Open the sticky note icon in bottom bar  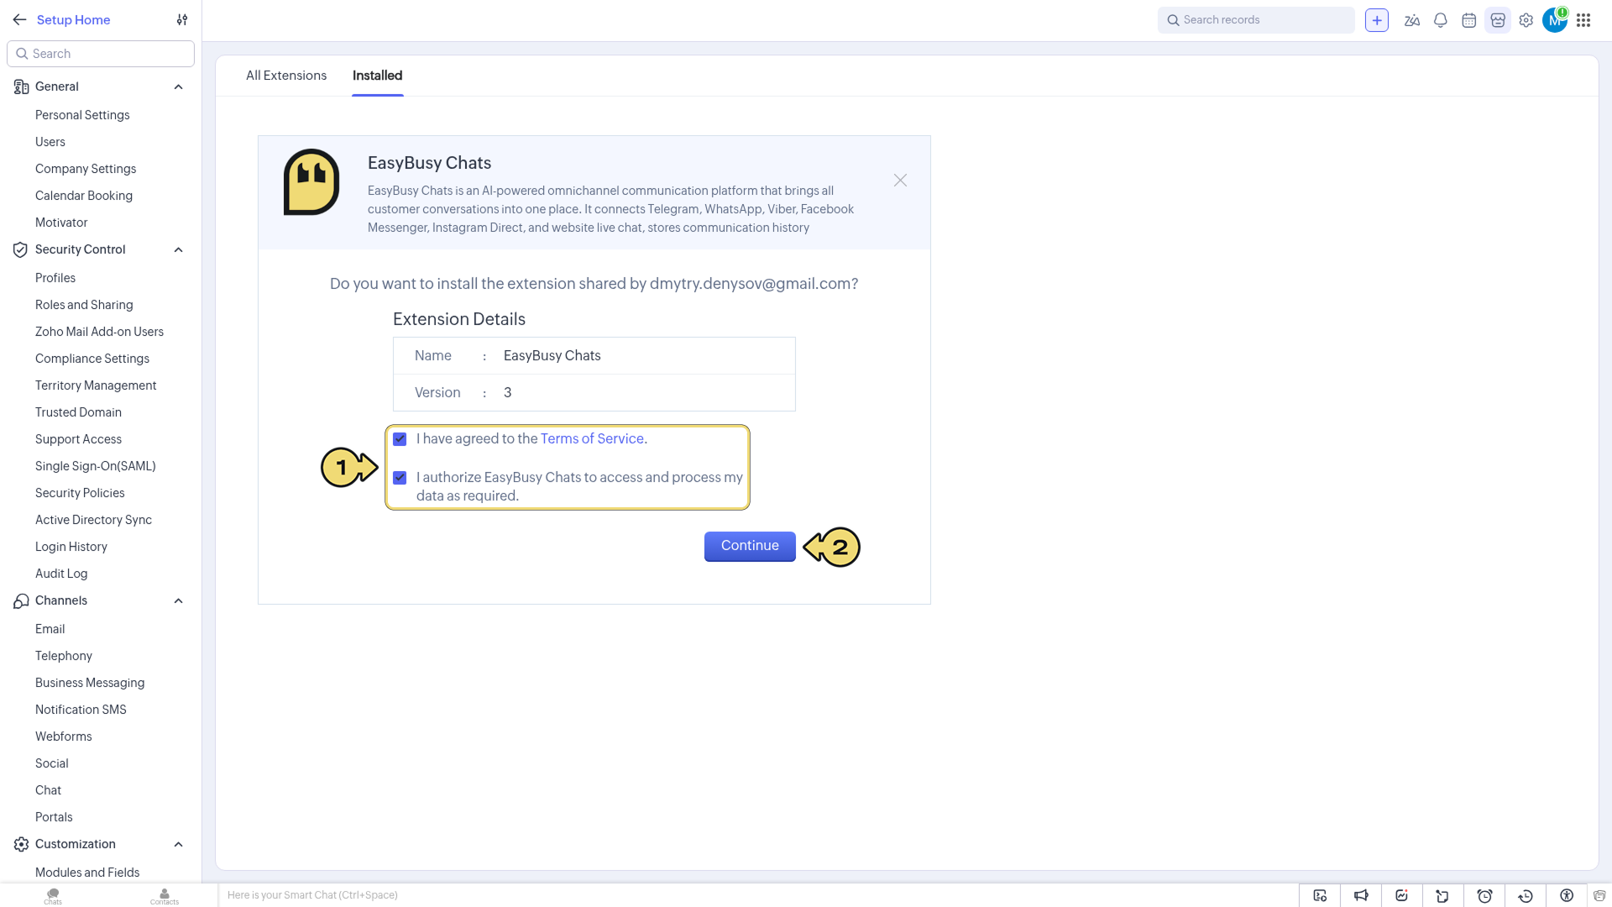point(1443,896)
